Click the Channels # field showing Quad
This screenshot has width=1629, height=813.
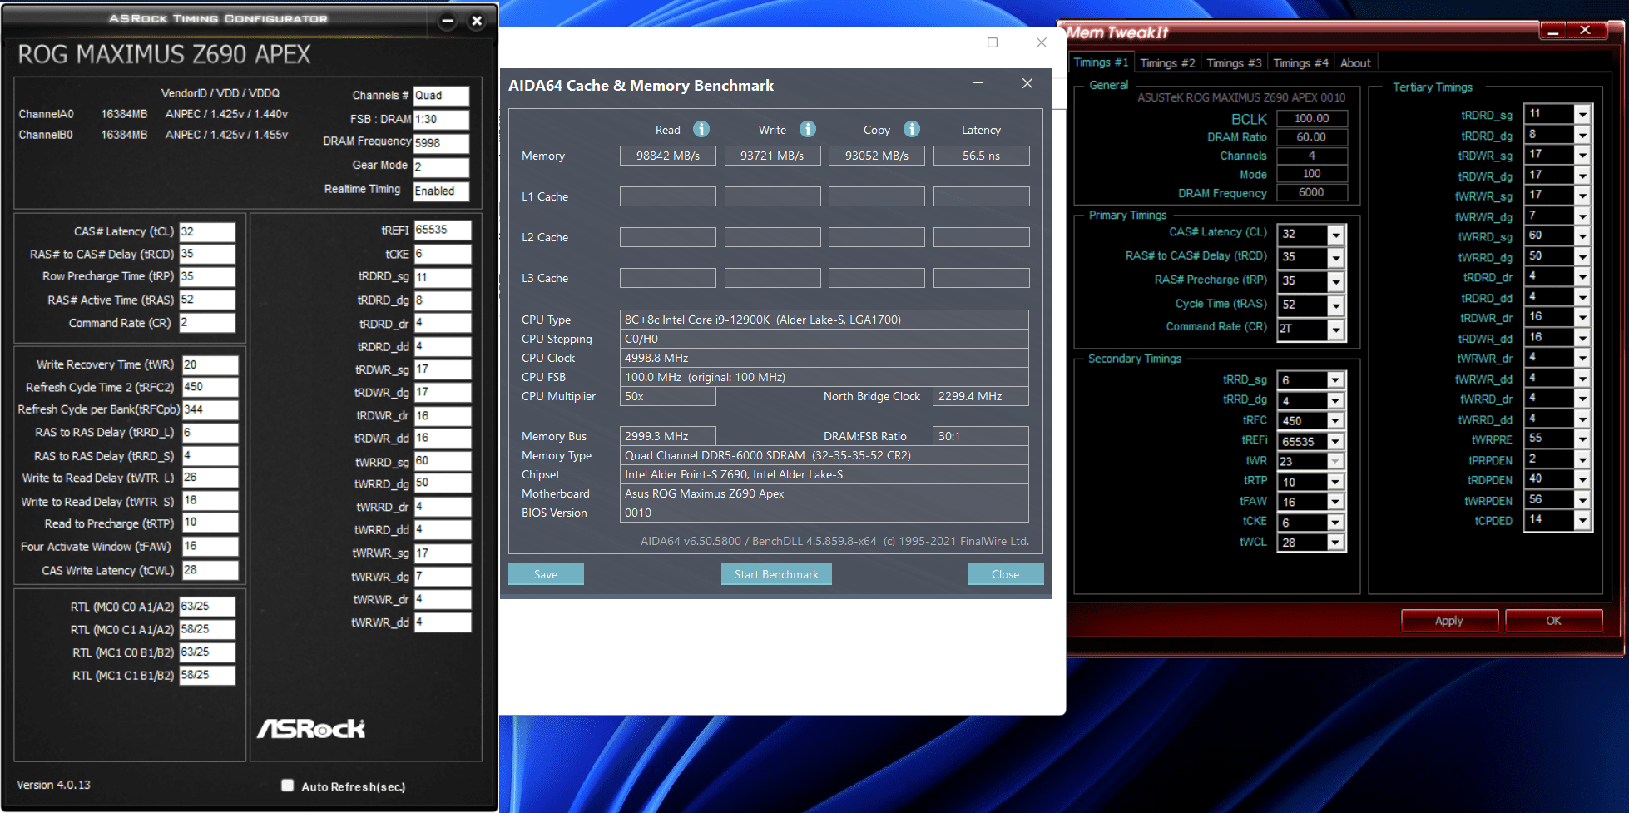pos(441,96)
